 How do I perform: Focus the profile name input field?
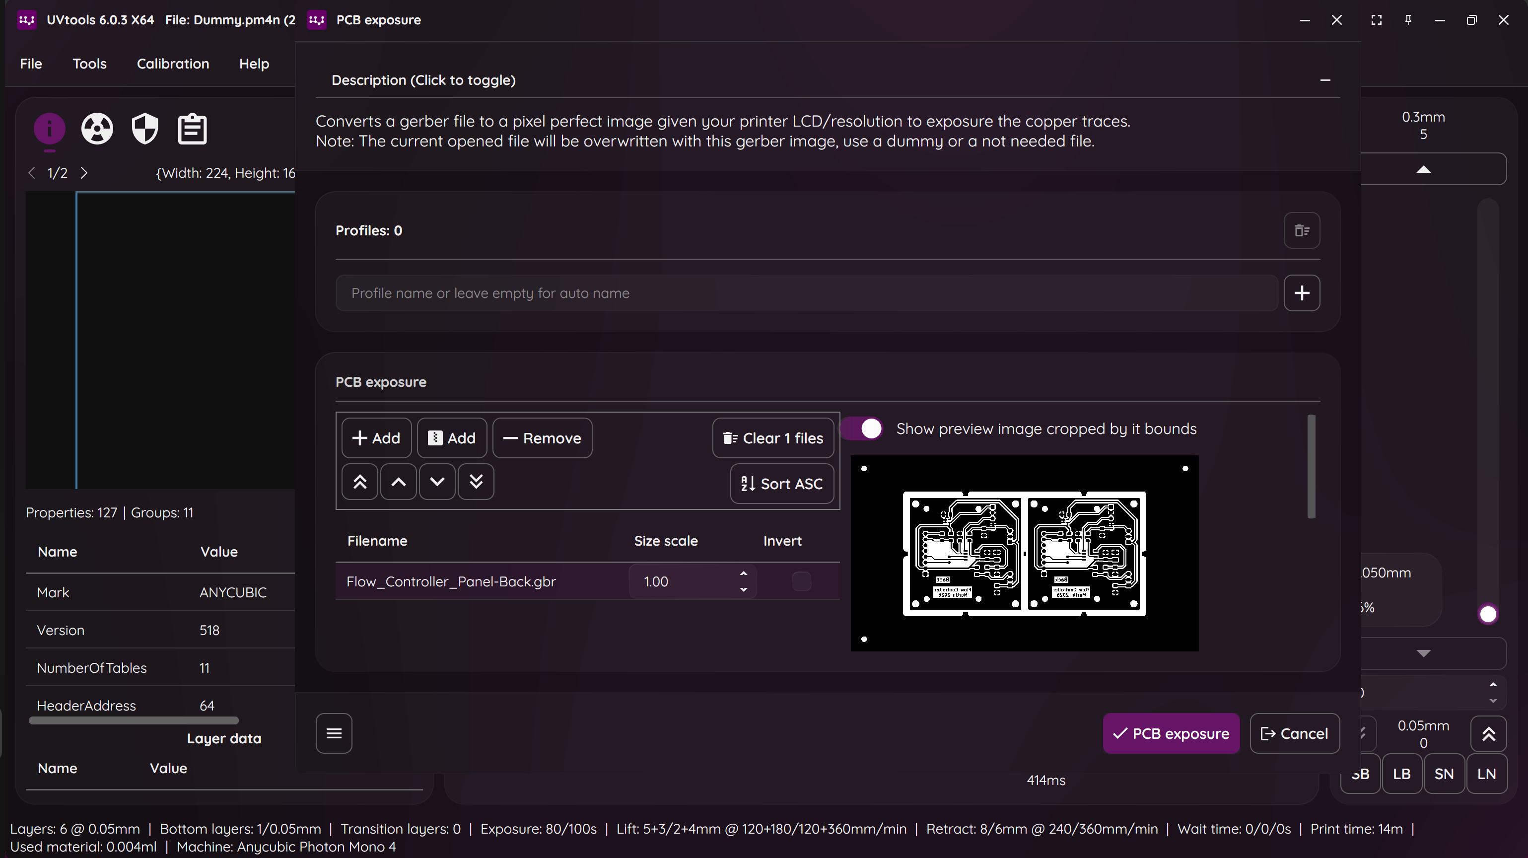point(807,292)
